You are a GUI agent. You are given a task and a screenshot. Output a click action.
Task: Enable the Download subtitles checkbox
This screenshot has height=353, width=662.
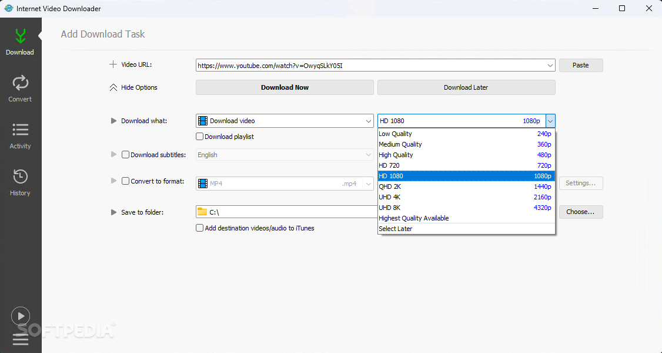click(126, 155)
